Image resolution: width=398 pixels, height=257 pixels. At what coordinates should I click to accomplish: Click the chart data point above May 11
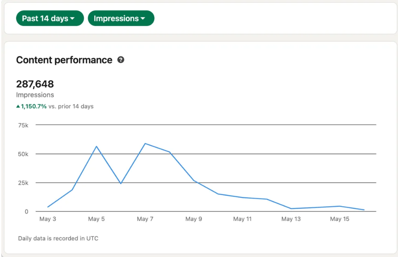point(242,198)
